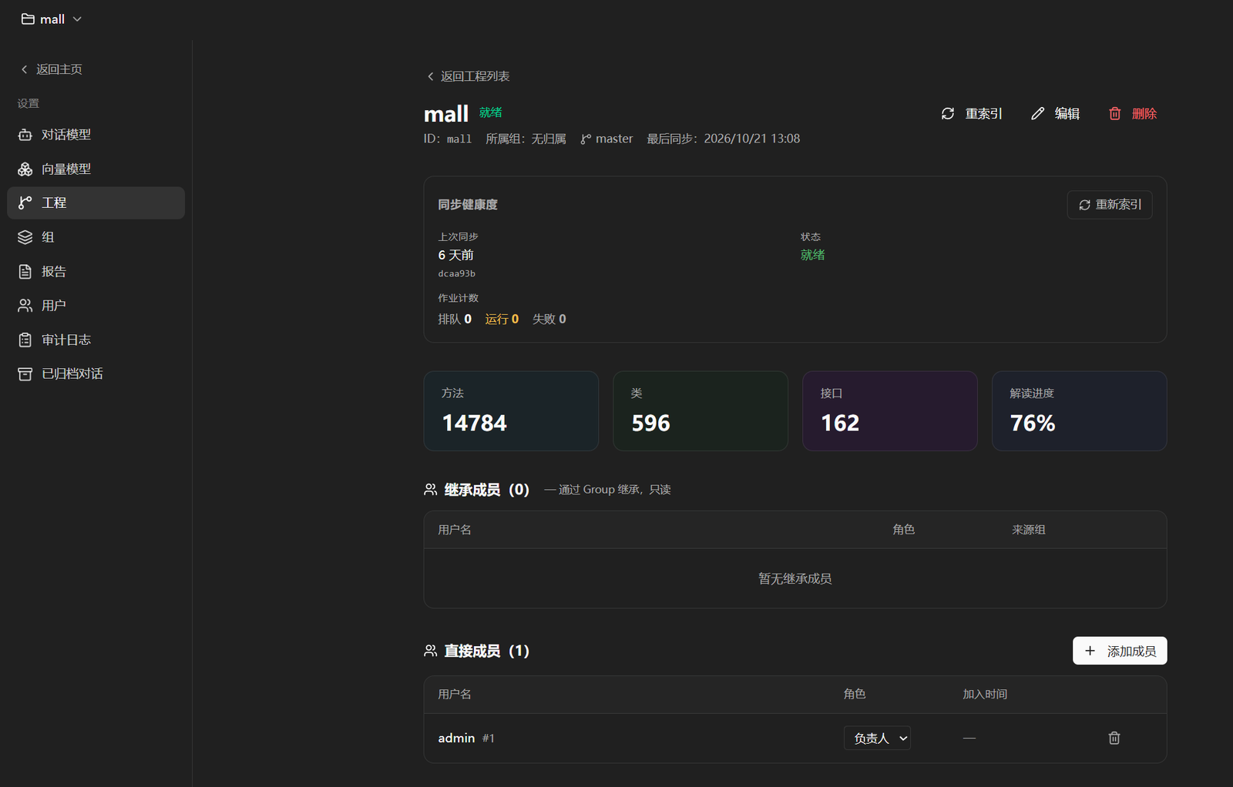Screen dimensions: 1233x787
Task: Return via 返回工程列表 link
Action: [468, 76]
